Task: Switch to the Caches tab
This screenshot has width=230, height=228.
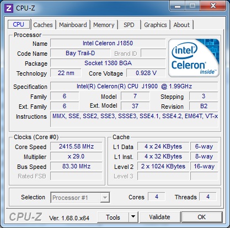Action: (x=43, y=25)
